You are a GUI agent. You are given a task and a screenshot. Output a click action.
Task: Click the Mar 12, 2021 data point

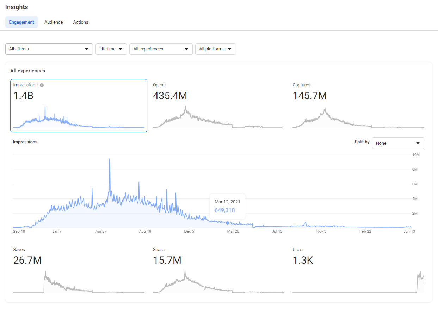pyautogui.click(x=227, y=223)
